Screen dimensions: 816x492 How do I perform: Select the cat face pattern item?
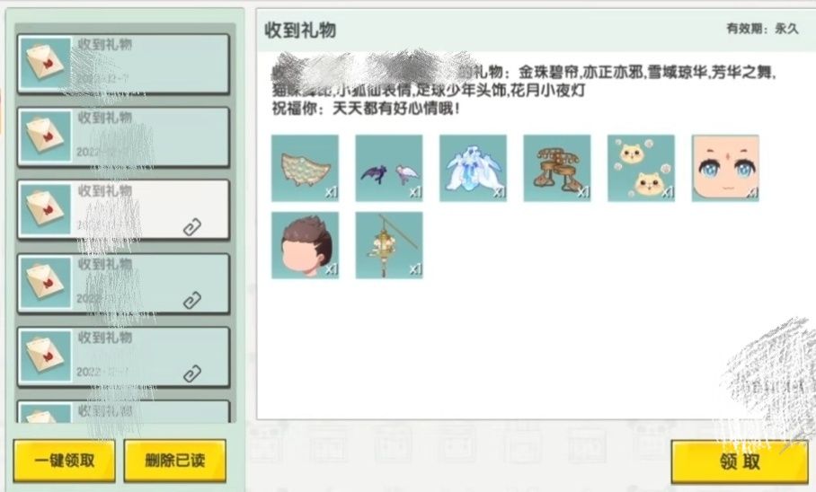(641, 168)
